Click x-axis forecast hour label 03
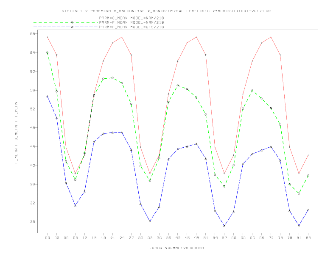 (x=56, y=238)
